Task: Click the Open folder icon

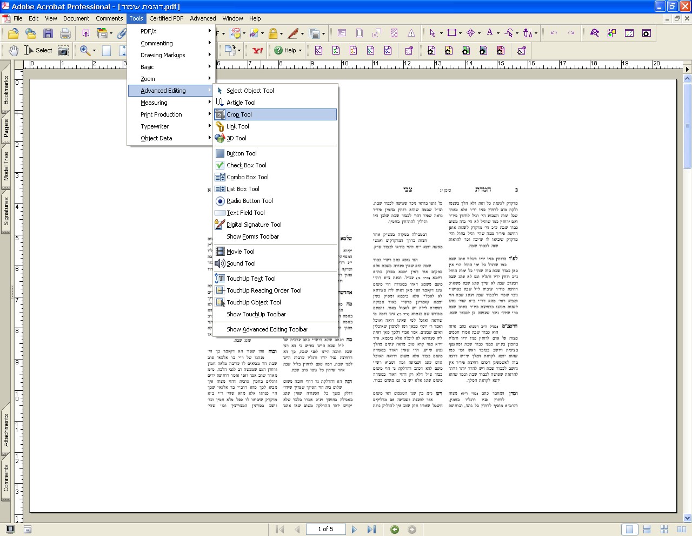Action: [14, 33]
